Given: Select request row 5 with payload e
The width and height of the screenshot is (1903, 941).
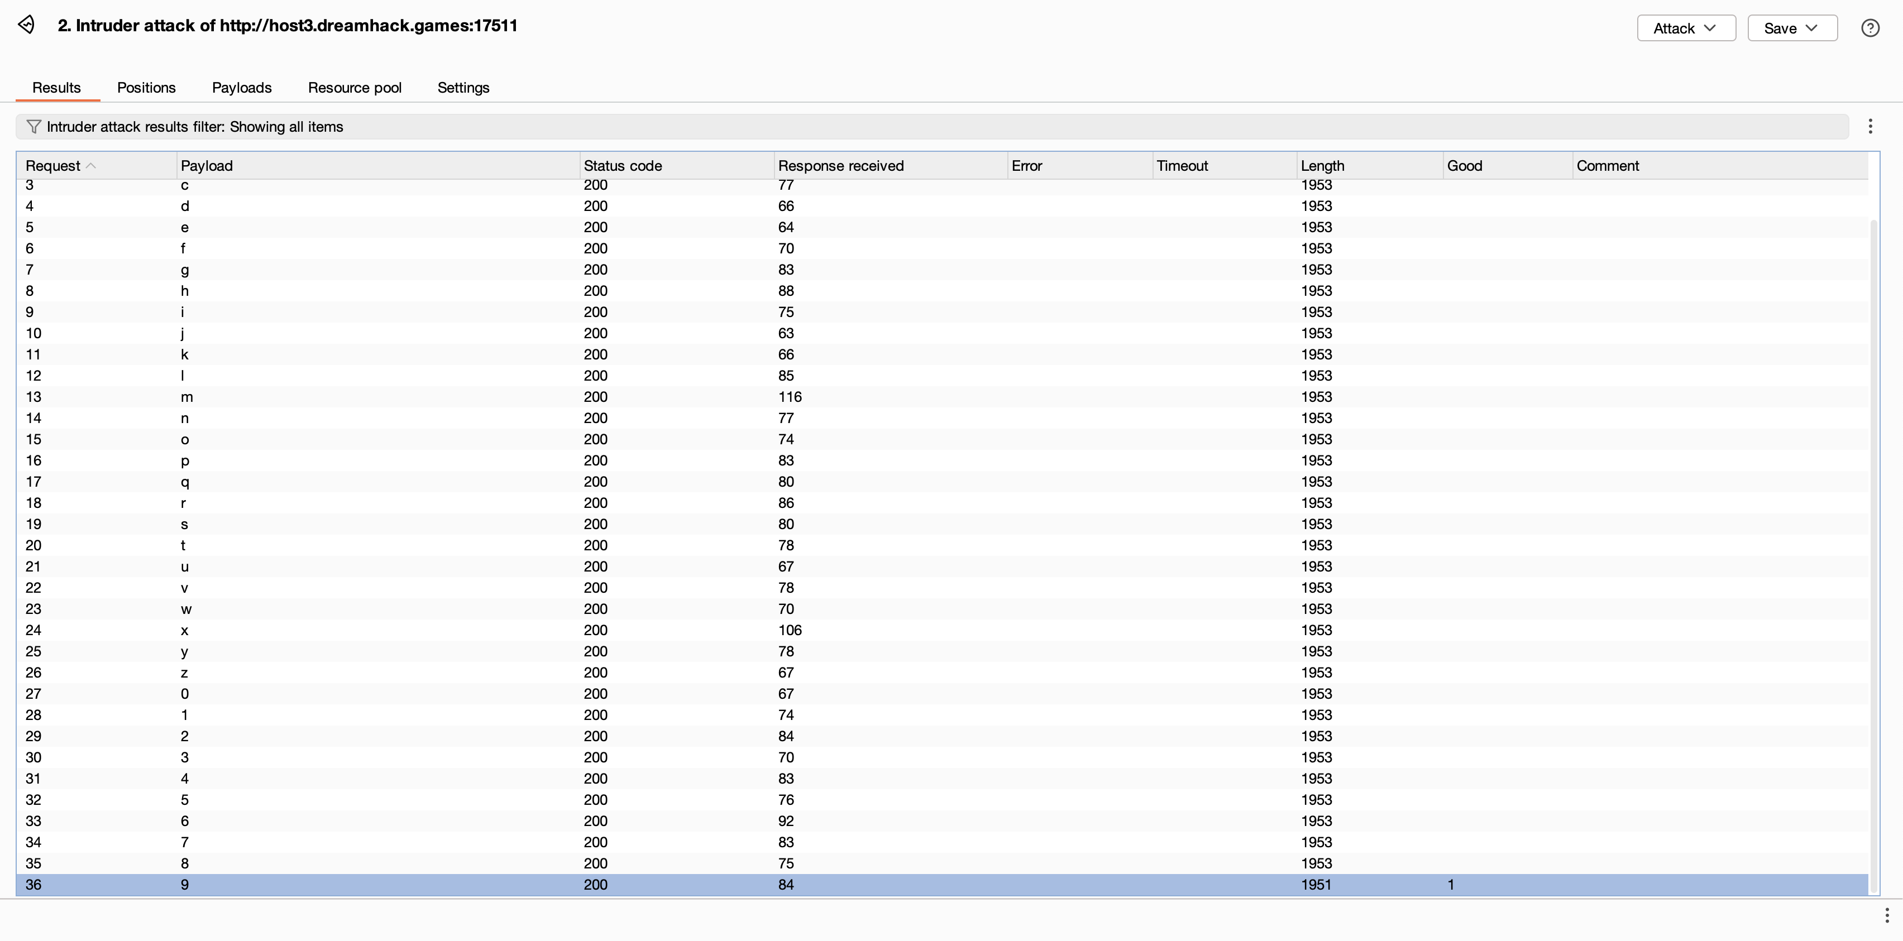Looking at the screenshot, I should tap(943, 227).
